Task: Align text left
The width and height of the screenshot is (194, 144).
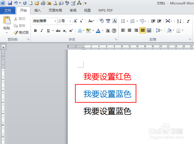Action: click(x=123, y=30)
